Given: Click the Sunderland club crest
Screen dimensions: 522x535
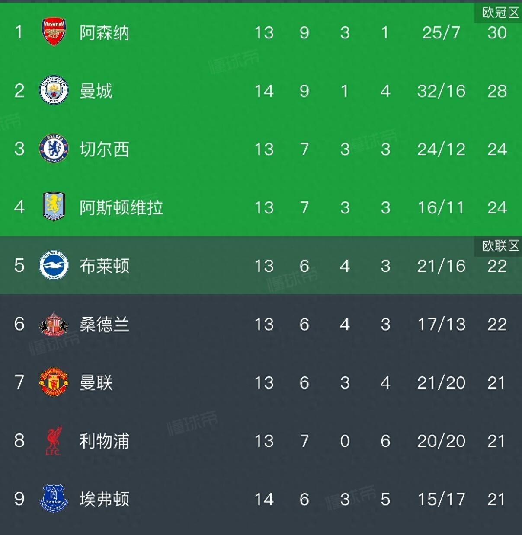Looking at the screenshot, I should pyautogui.click(x=54, y=324).
